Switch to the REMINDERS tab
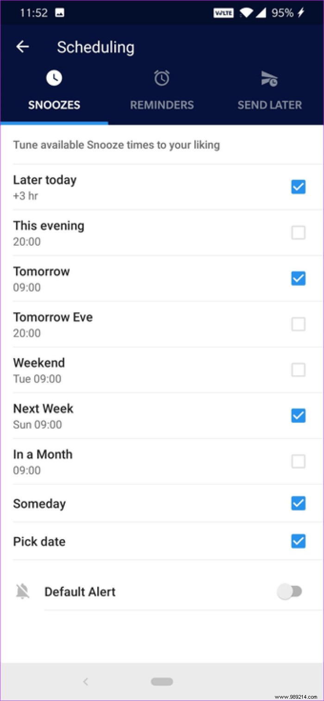Screen dimensions: 324x701 pyautogui.click(x=162, y=105)
